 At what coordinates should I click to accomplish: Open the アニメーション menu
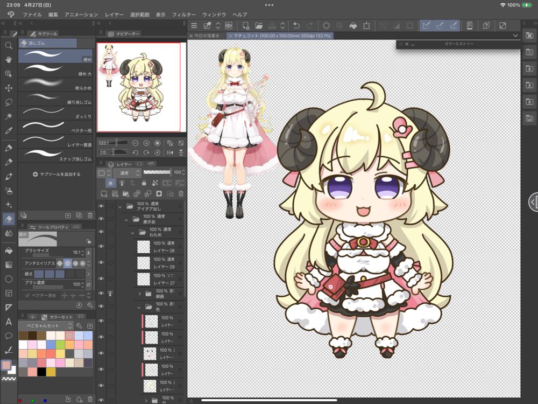81,15
